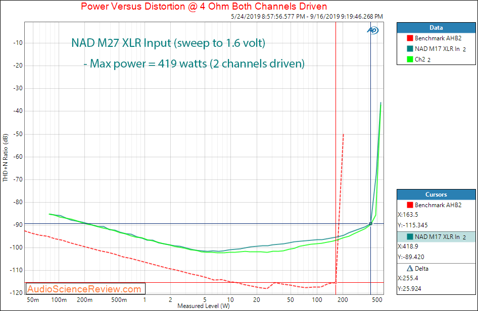Click the Benchmark AHB2 label in Data legend
Image resolution: width=478 pixels, height=311 pixels.
tap(438, 38)
